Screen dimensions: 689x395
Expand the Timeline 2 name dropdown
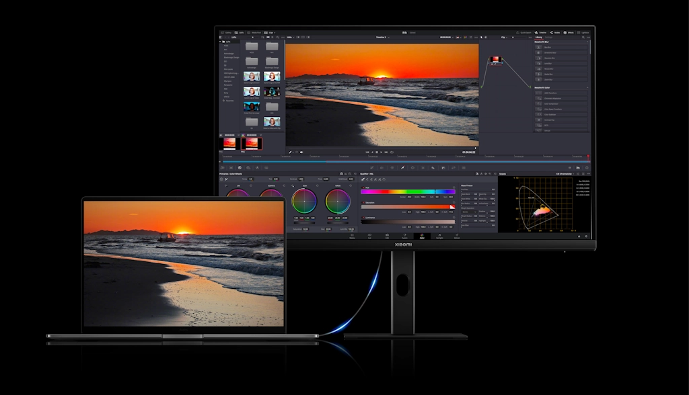tap(392, 38)
